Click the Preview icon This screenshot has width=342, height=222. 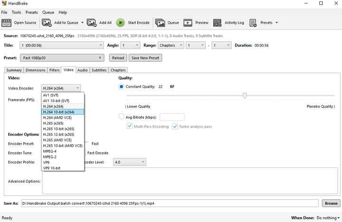pyautogui.click(x=188, y=22)
